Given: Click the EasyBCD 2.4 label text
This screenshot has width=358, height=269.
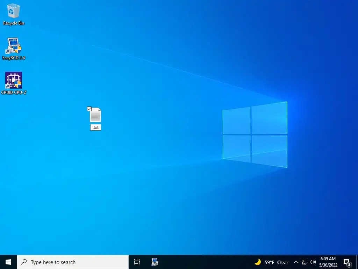Looking at the screenshot, I should 14,58.
